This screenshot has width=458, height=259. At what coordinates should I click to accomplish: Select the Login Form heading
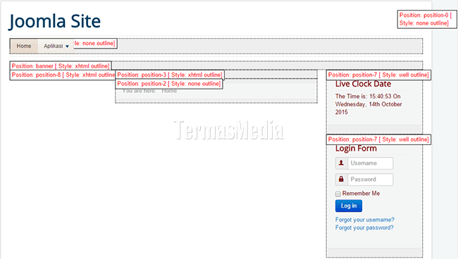point(356,149)
